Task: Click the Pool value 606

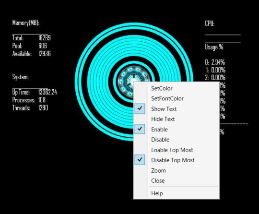Action: [x=43, y=46]
